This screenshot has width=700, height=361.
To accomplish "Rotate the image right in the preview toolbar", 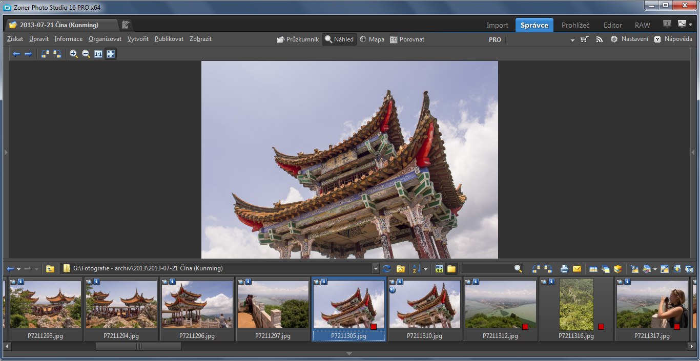I will 57,54.
